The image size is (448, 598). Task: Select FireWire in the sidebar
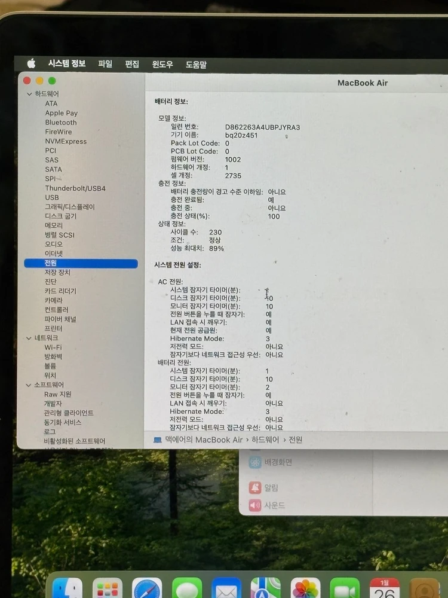tap(59, 132)
